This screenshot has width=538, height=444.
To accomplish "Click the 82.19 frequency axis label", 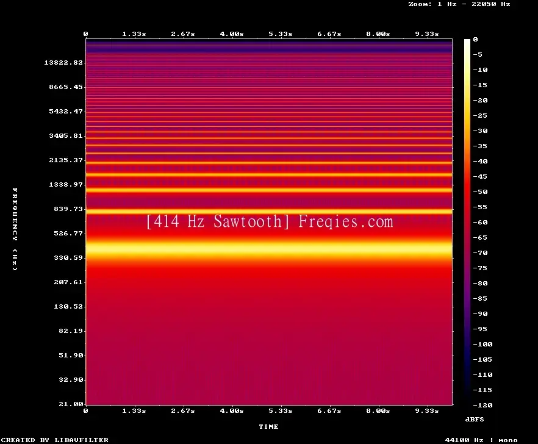I will coord(71,331).
